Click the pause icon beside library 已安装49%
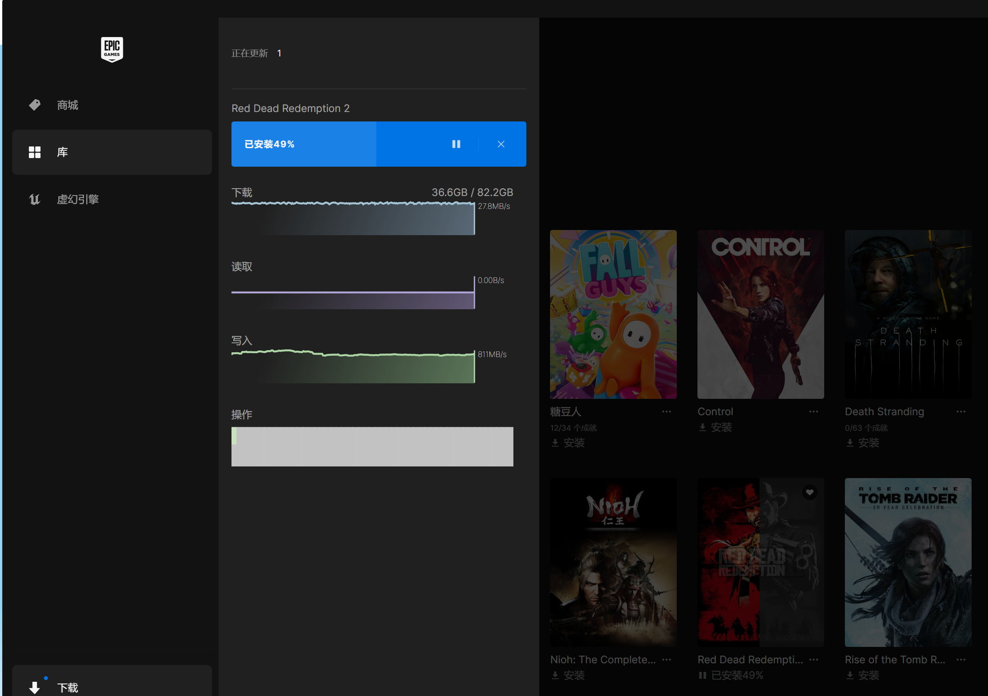This screenshot has height=696, width=988. click(703, 675)
